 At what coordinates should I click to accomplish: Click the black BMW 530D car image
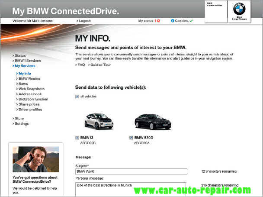pos(153,122)
